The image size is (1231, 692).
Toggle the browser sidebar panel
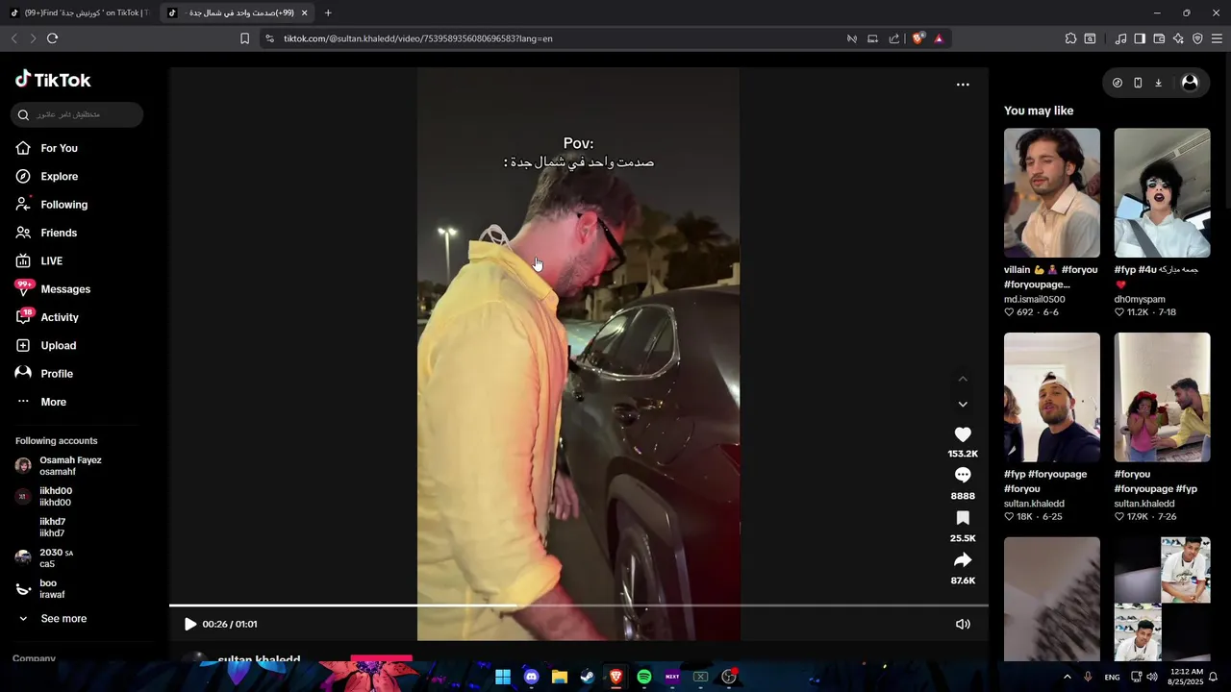pyautogui.click(x=1140, y=38)
